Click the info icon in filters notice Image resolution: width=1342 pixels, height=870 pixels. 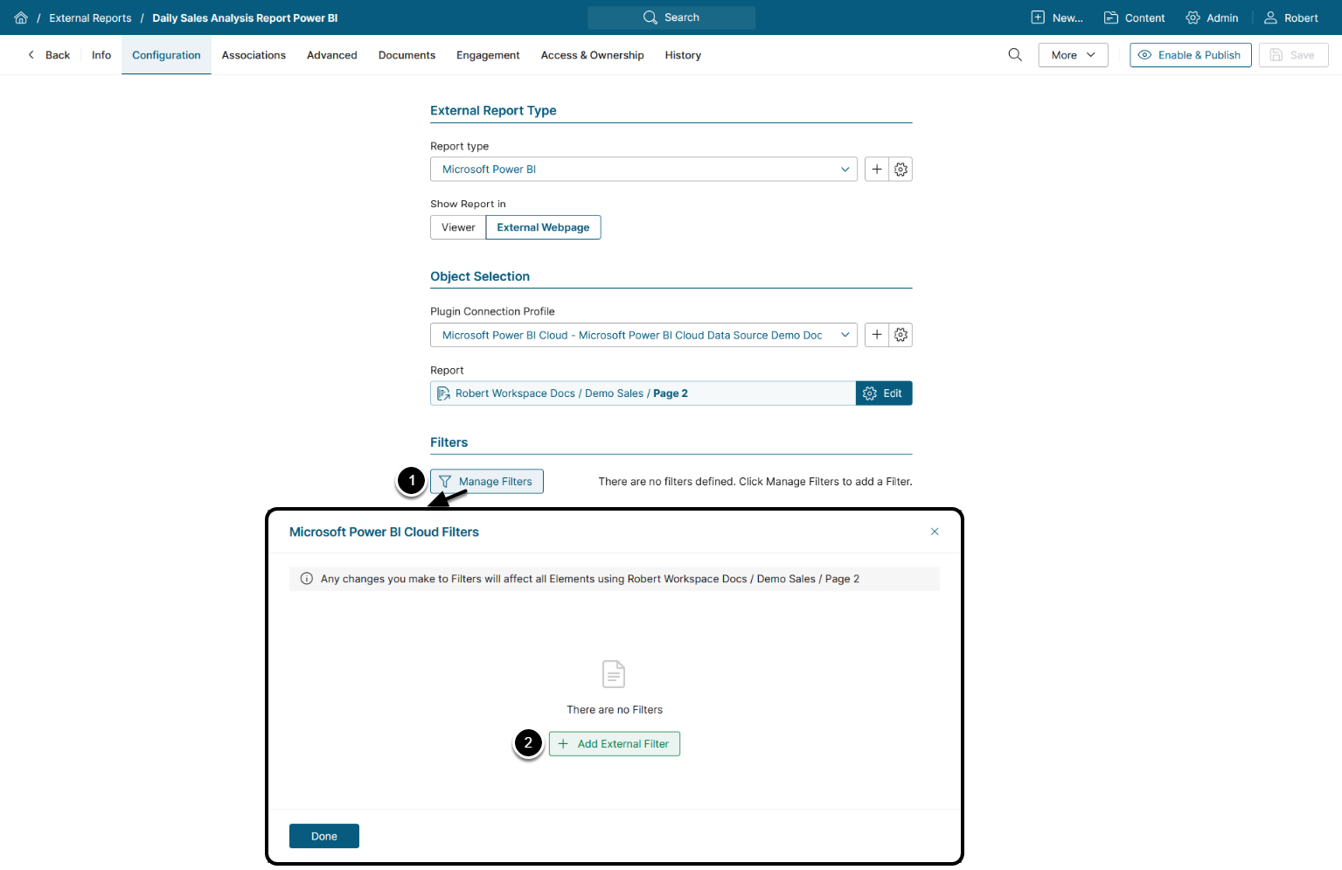(307, 579)
